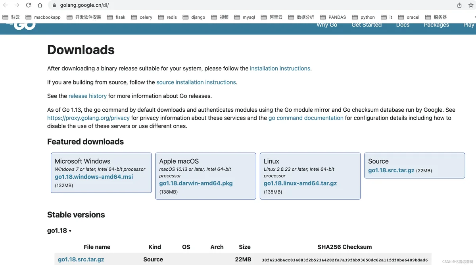Open the 开发软件安装 bookmark folder
Image resolution: width=476 pixels, height=265 pixels.
pos(84,17)
